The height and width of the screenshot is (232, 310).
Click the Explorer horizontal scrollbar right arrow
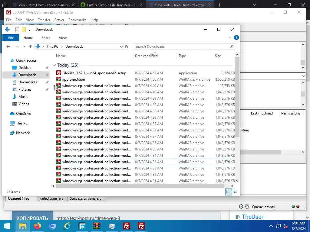tap(232, 186)
